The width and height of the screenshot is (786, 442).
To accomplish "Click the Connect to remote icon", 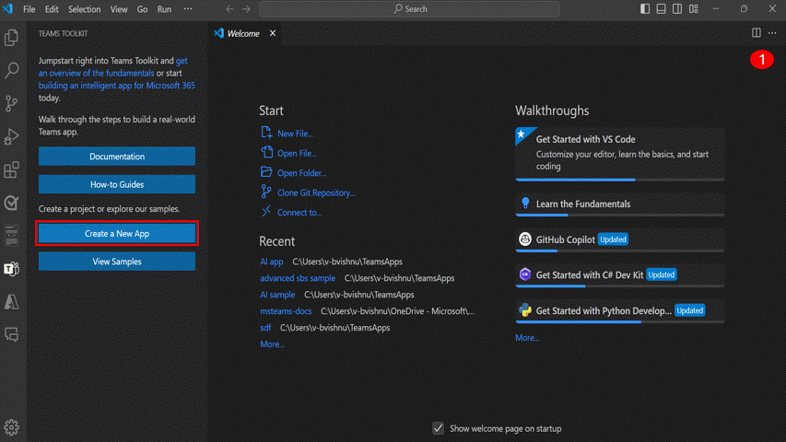I will click(266, 212).
